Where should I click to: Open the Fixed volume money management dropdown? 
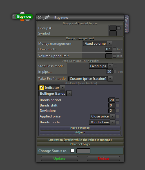point(98,44)
